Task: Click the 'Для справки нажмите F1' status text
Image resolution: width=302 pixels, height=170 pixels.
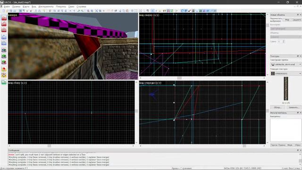Action: coord(14,168)
